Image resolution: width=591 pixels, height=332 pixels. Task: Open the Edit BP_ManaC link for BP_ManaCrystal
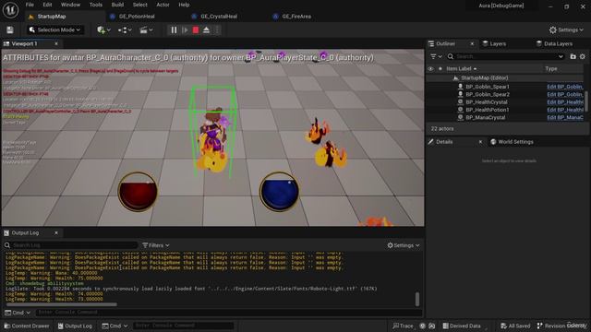[x=565, y=117]
